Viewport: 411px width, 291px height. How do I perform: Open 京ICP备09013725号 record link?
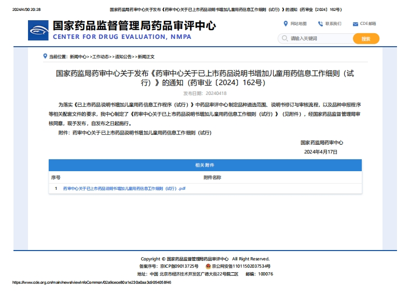[179, 266]
